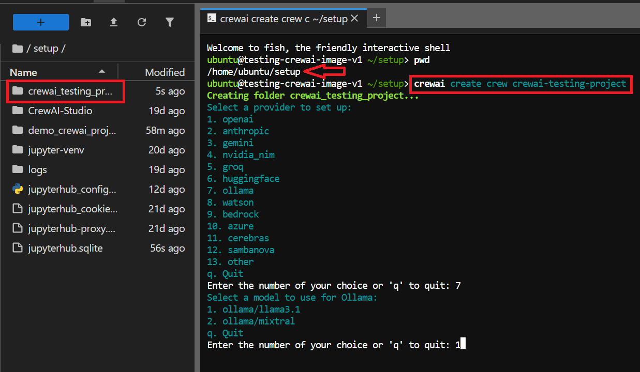Click the '8. watson' provider line
The height and width of the screenshot is (372, 640).
click(x=230, y=203)
